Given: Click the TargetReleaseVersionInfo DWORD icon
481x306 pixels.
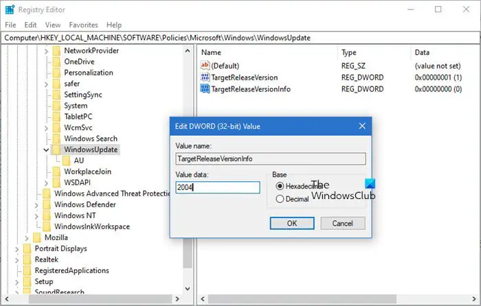Looking at the screenshot, I should 205,89.
